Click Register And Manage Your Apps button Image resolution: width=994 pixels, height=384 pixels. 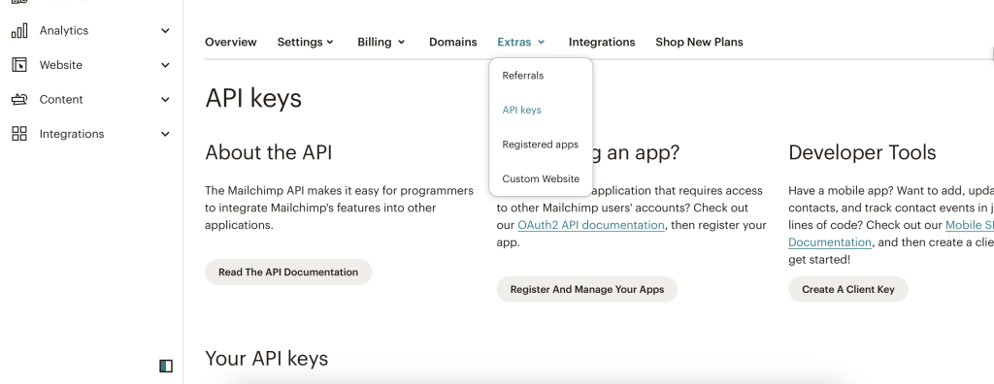(587, 289)
